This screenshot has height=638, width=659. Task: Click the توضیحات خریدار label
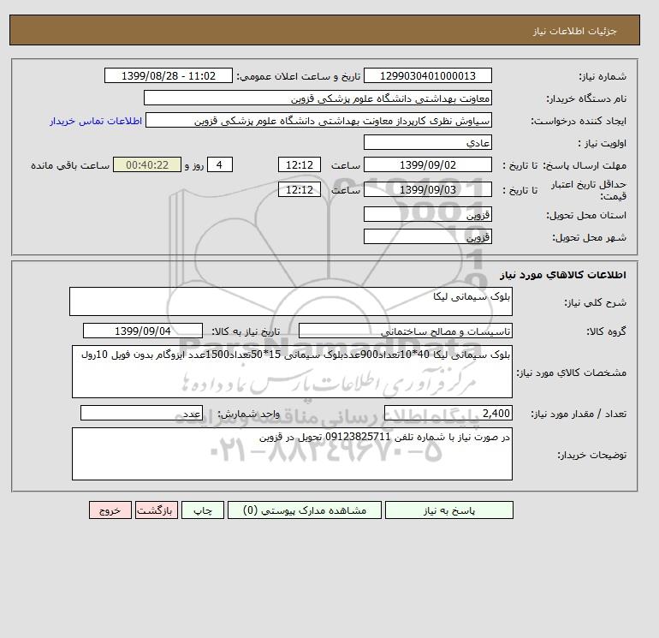[x=591, y=455]
